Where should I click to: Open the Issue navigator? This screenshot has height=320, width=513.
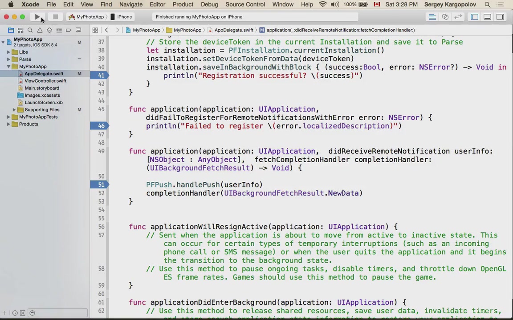coord(40,30)
